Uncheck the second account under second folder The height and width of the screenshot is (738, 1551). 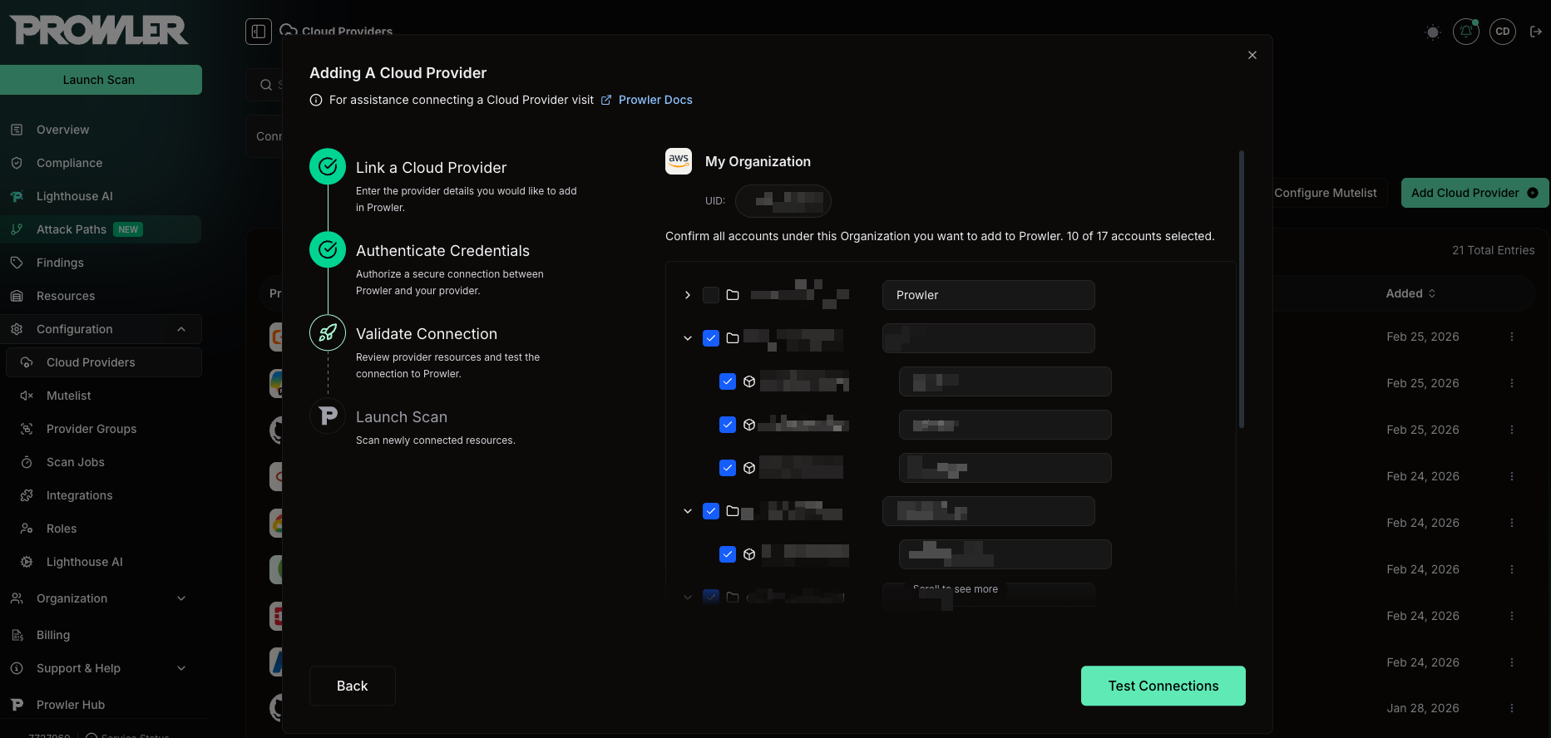coord(728,425)
